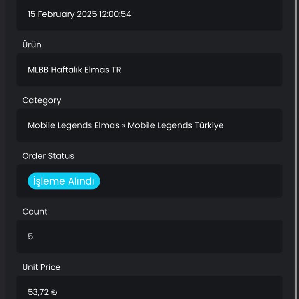Viewport: 299px width, 299px height.
Task: Click the Order Status label
Action: tap(48, 156)
